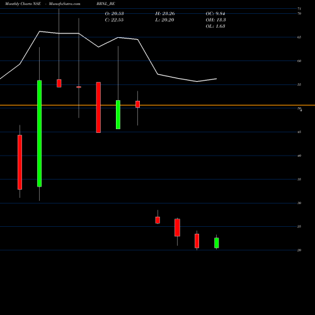315x315 pixels.
Task: Click the small red candle near 55 with long upper wick
Action: point(59,83)
